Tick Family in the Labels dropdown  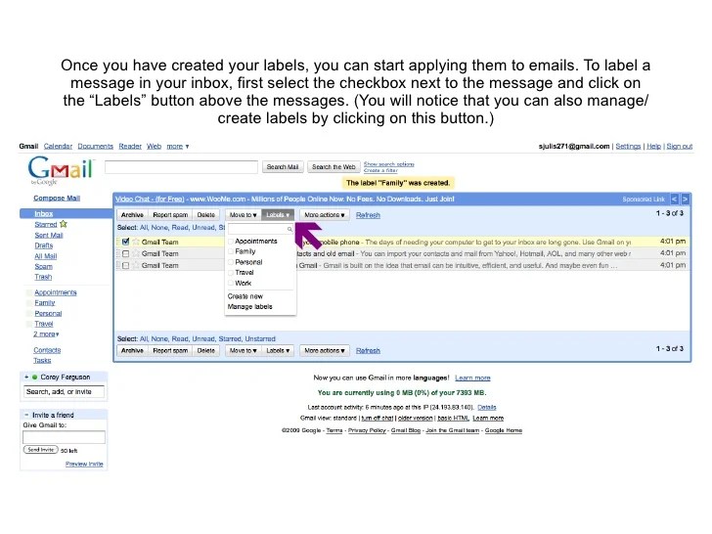coord(231,251)
